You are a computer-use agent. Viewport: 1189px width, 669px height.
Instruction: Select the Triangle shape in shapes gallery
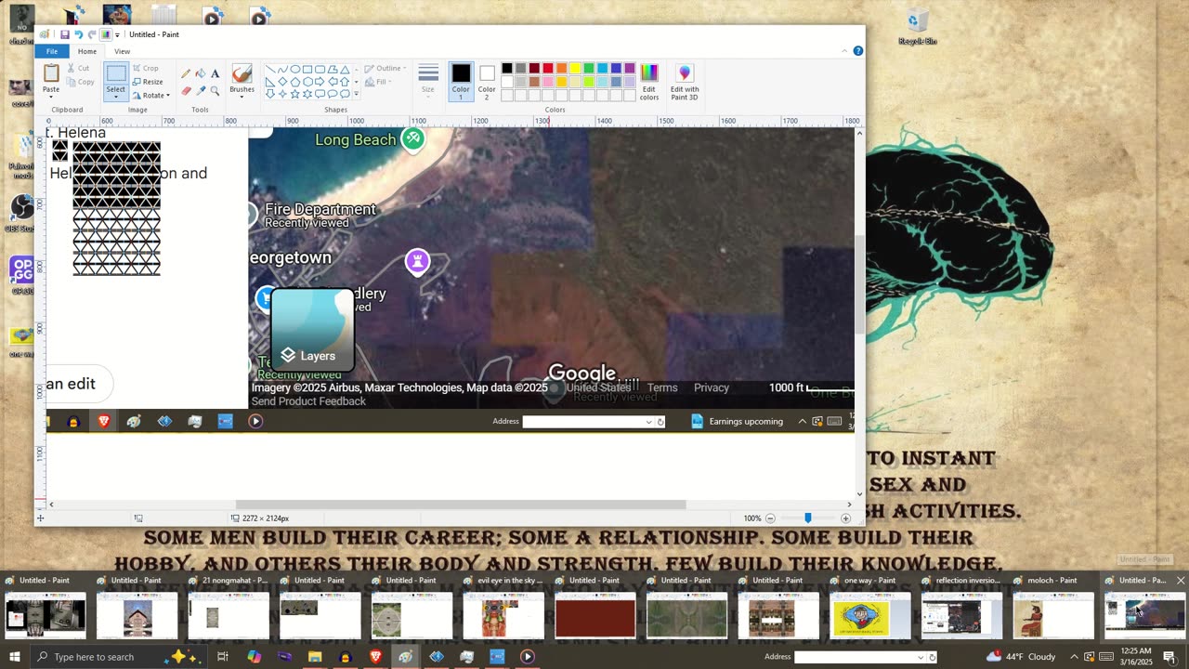[x=345, y=70]
